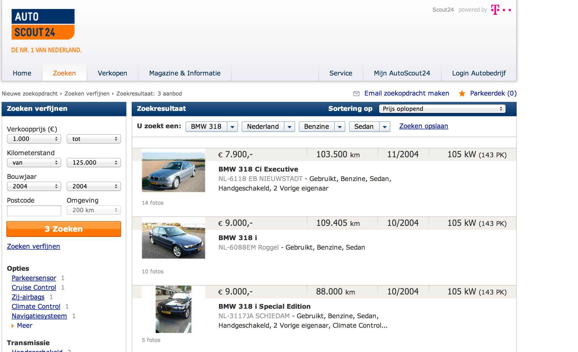
Task: Click the envelope icon beside Email zoekopdracht
Action: tap(356, 93)
